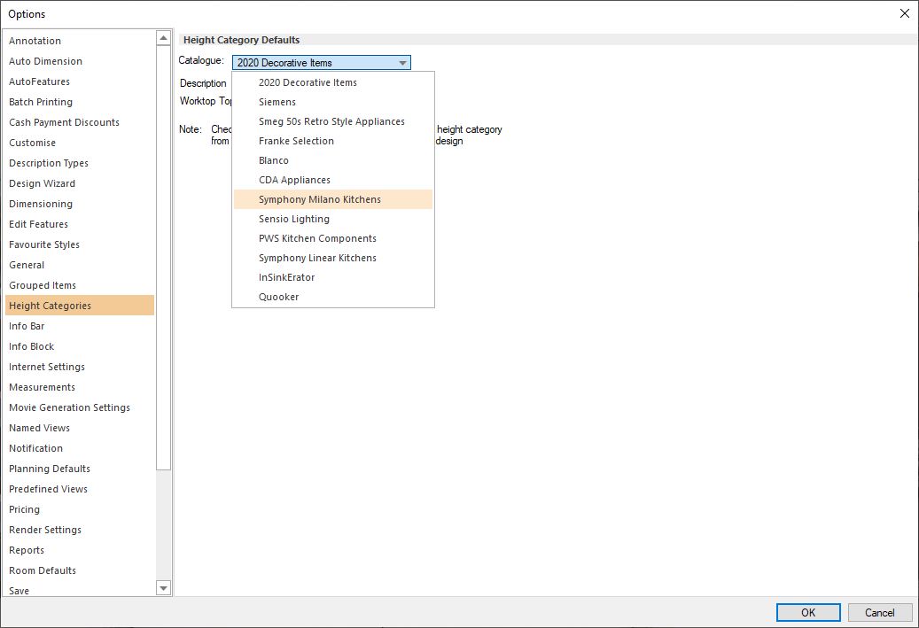Viewport: 919px width, 628px height.
Task: Open the Customise category
Action: tap(80, 143)
